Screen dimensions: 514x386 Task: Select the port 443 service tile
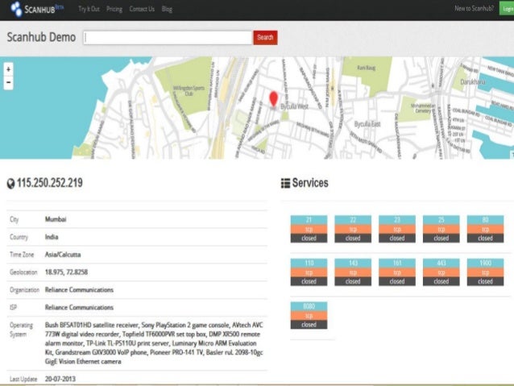click(441, 272)
